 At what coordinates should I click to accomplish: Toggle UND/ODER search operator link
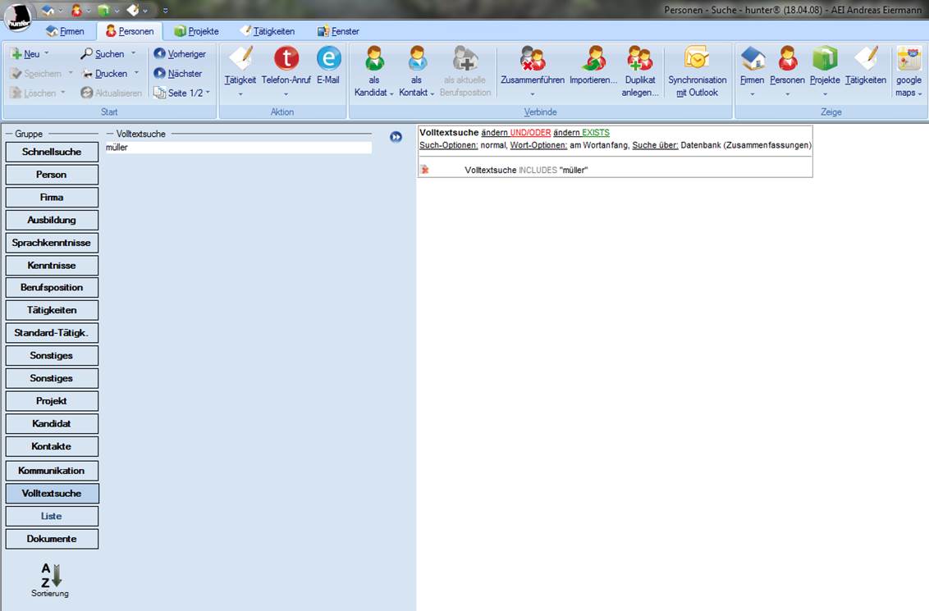tap(530, 133)
